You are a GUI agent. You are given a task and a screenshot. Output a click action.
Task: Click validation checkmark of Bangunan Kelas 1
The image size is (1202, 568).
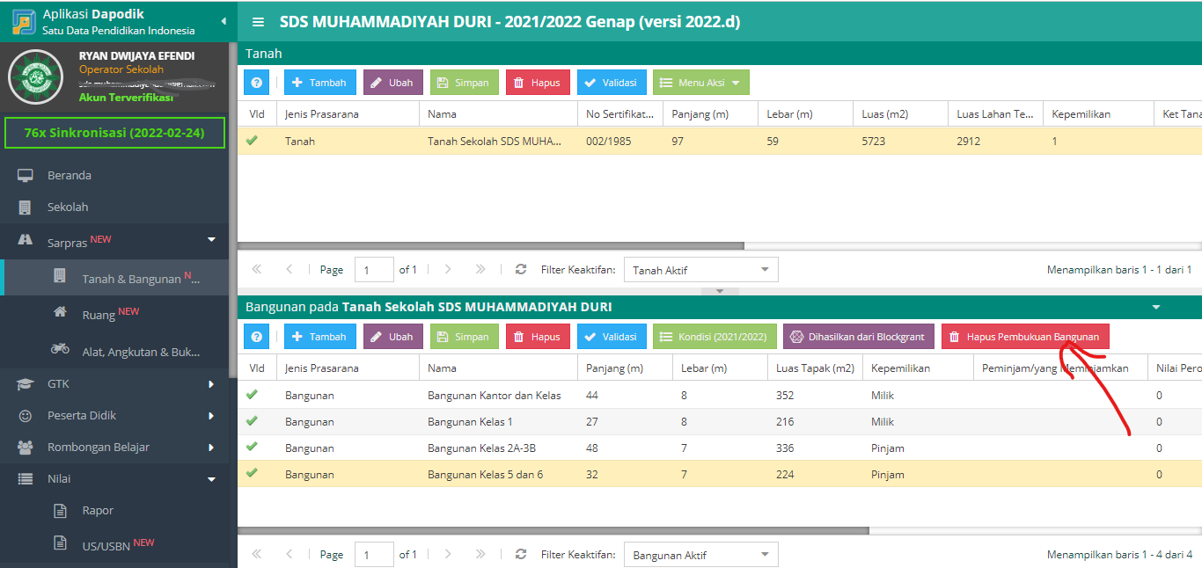[x=253, y=421]
